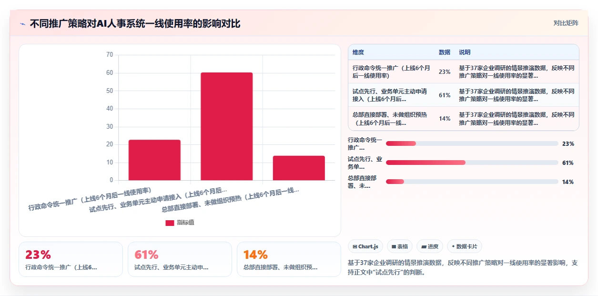This screenshot has width=598, height=296.
Task: Click the tallest chart bar at 61
Action: (x=226, y=126)
